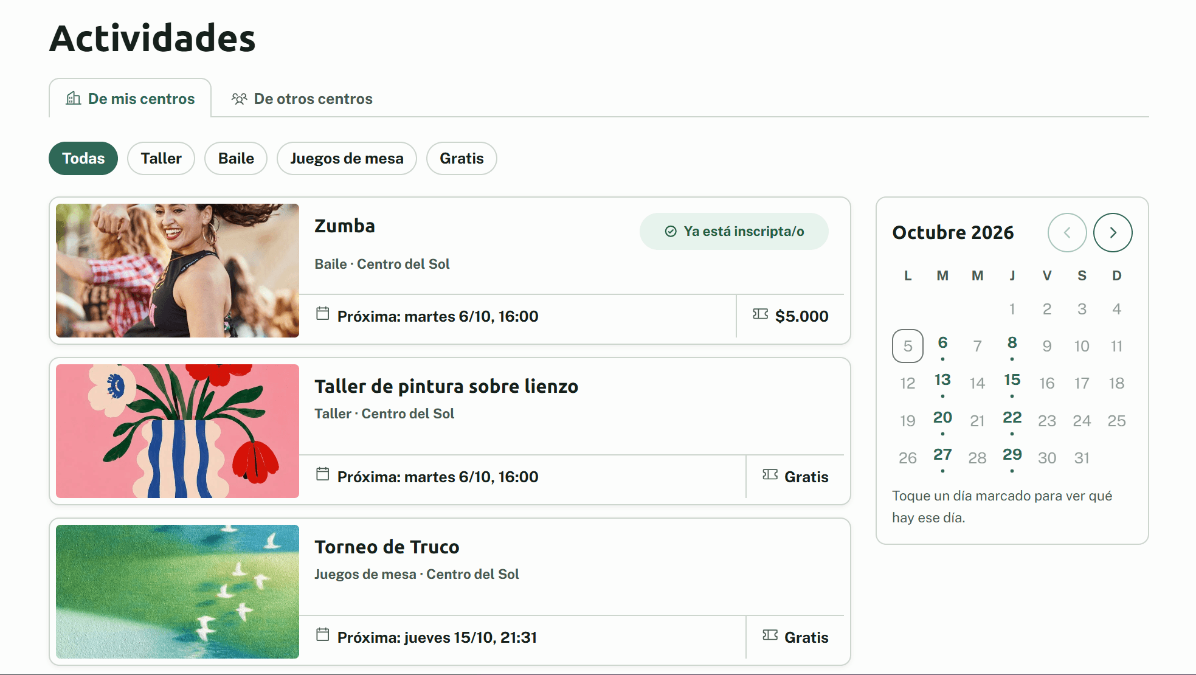Click check icon in Ya está inscripta/o badge
The height and width of the screenshot is (675, 1196).
tap(671, 231)
